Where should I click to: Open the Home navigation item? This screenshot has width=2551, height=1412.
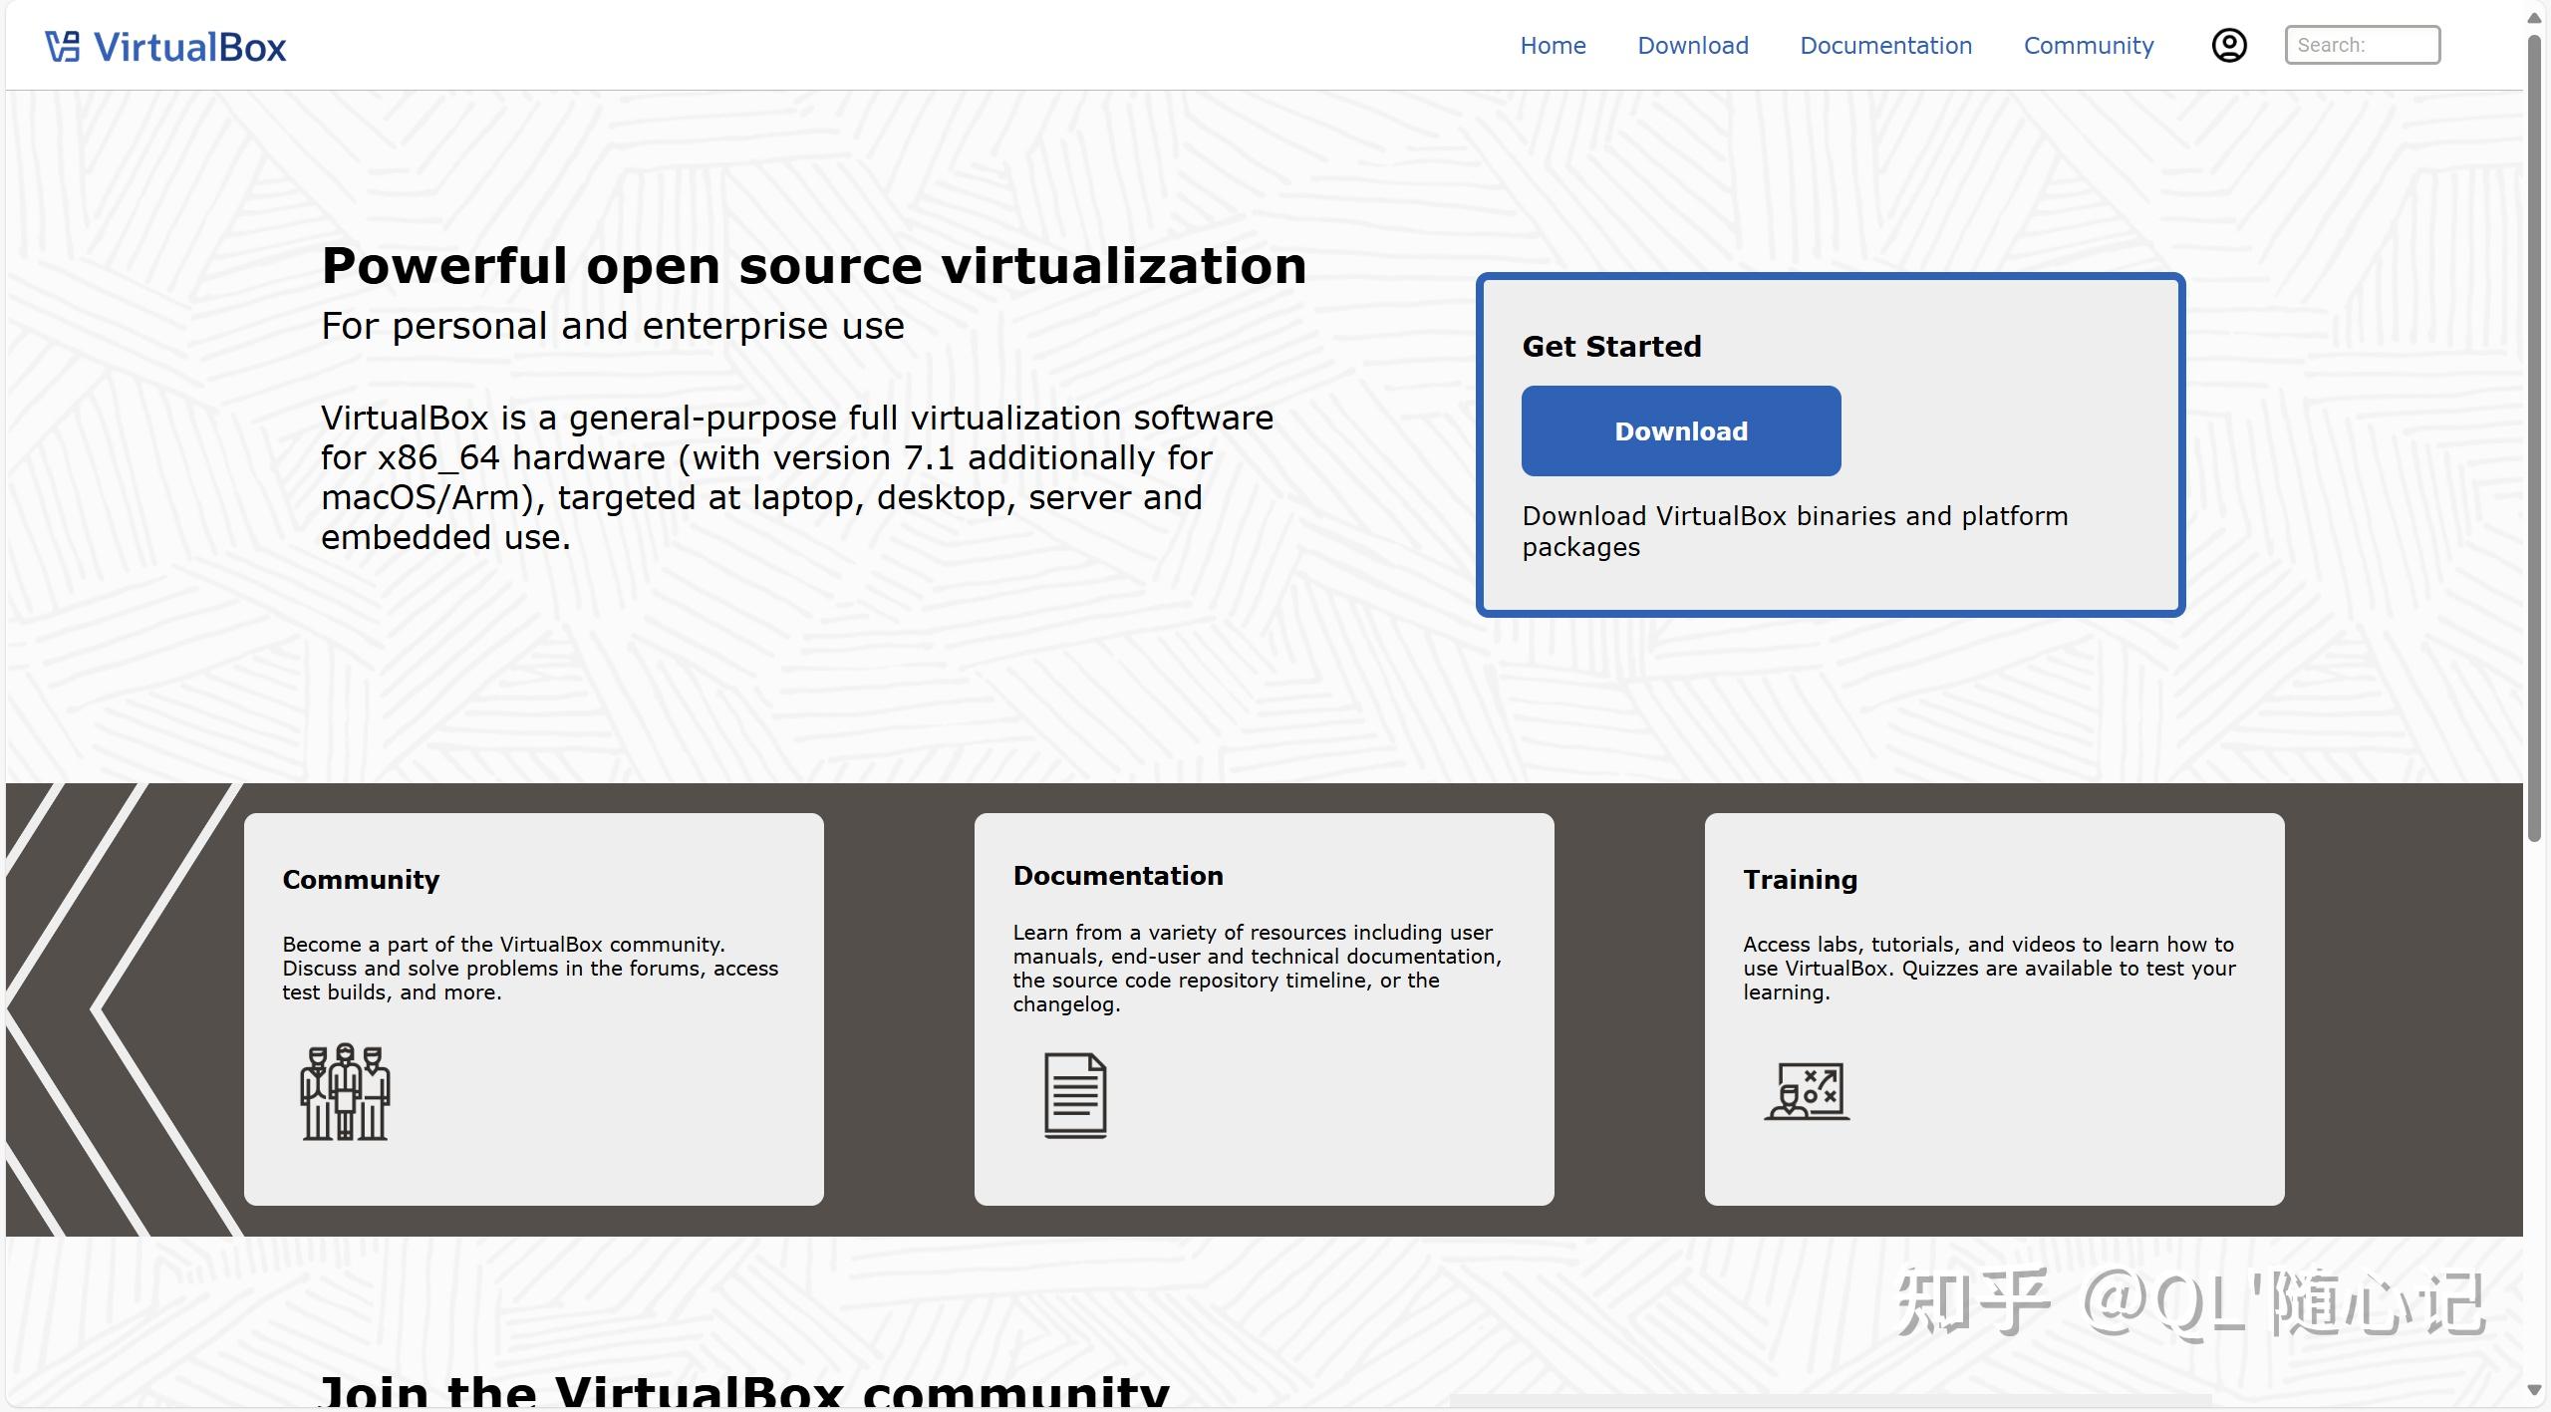(1552, 45)
